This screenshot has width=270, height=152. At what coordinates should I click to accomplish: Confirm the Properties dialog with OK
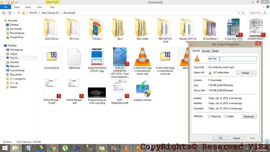[x=220, y=138]
